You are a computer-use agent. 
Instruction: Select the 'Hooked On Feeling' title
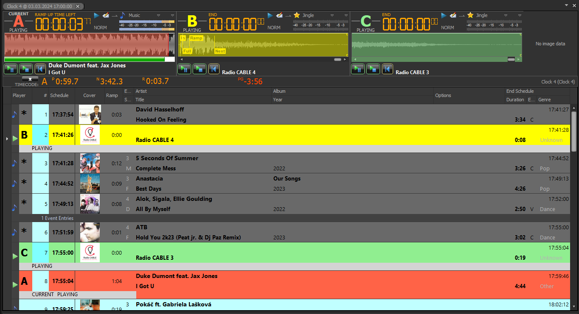point(161,119)
